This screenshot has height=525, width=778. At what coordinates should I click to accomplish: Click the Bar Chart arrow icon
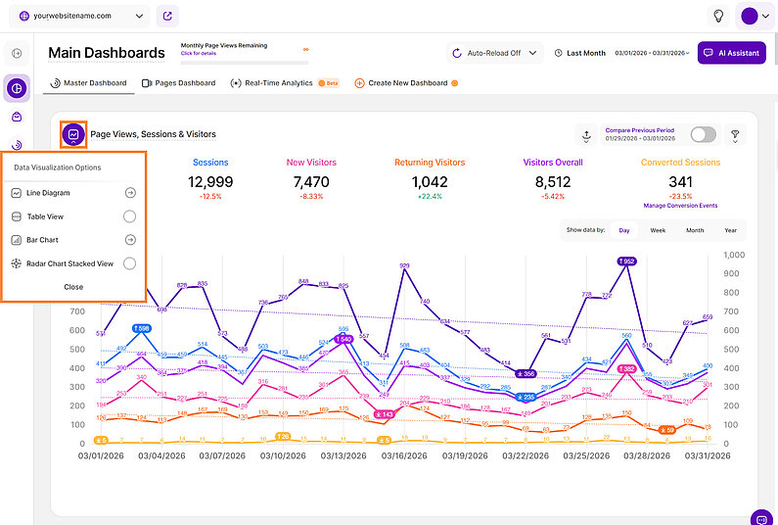pos(130,240)
